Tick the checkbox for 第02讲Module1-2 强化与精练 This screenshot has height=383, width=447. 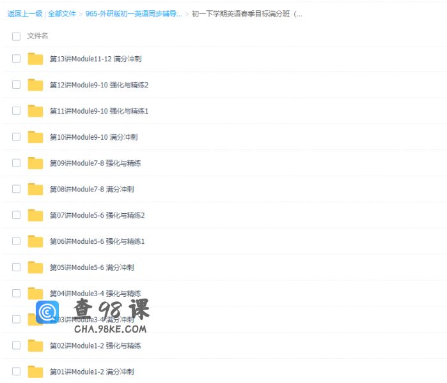[x=16, y=345]
